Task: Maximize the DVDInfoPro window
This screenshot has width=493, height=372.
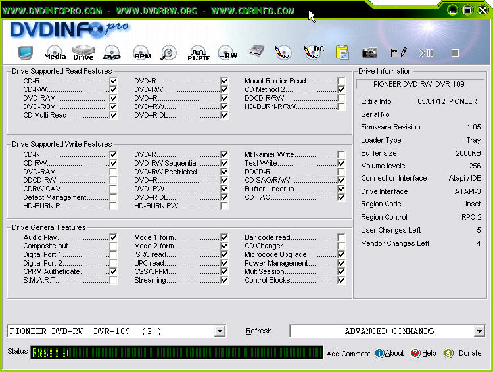Action: click(x=467, y=11)
